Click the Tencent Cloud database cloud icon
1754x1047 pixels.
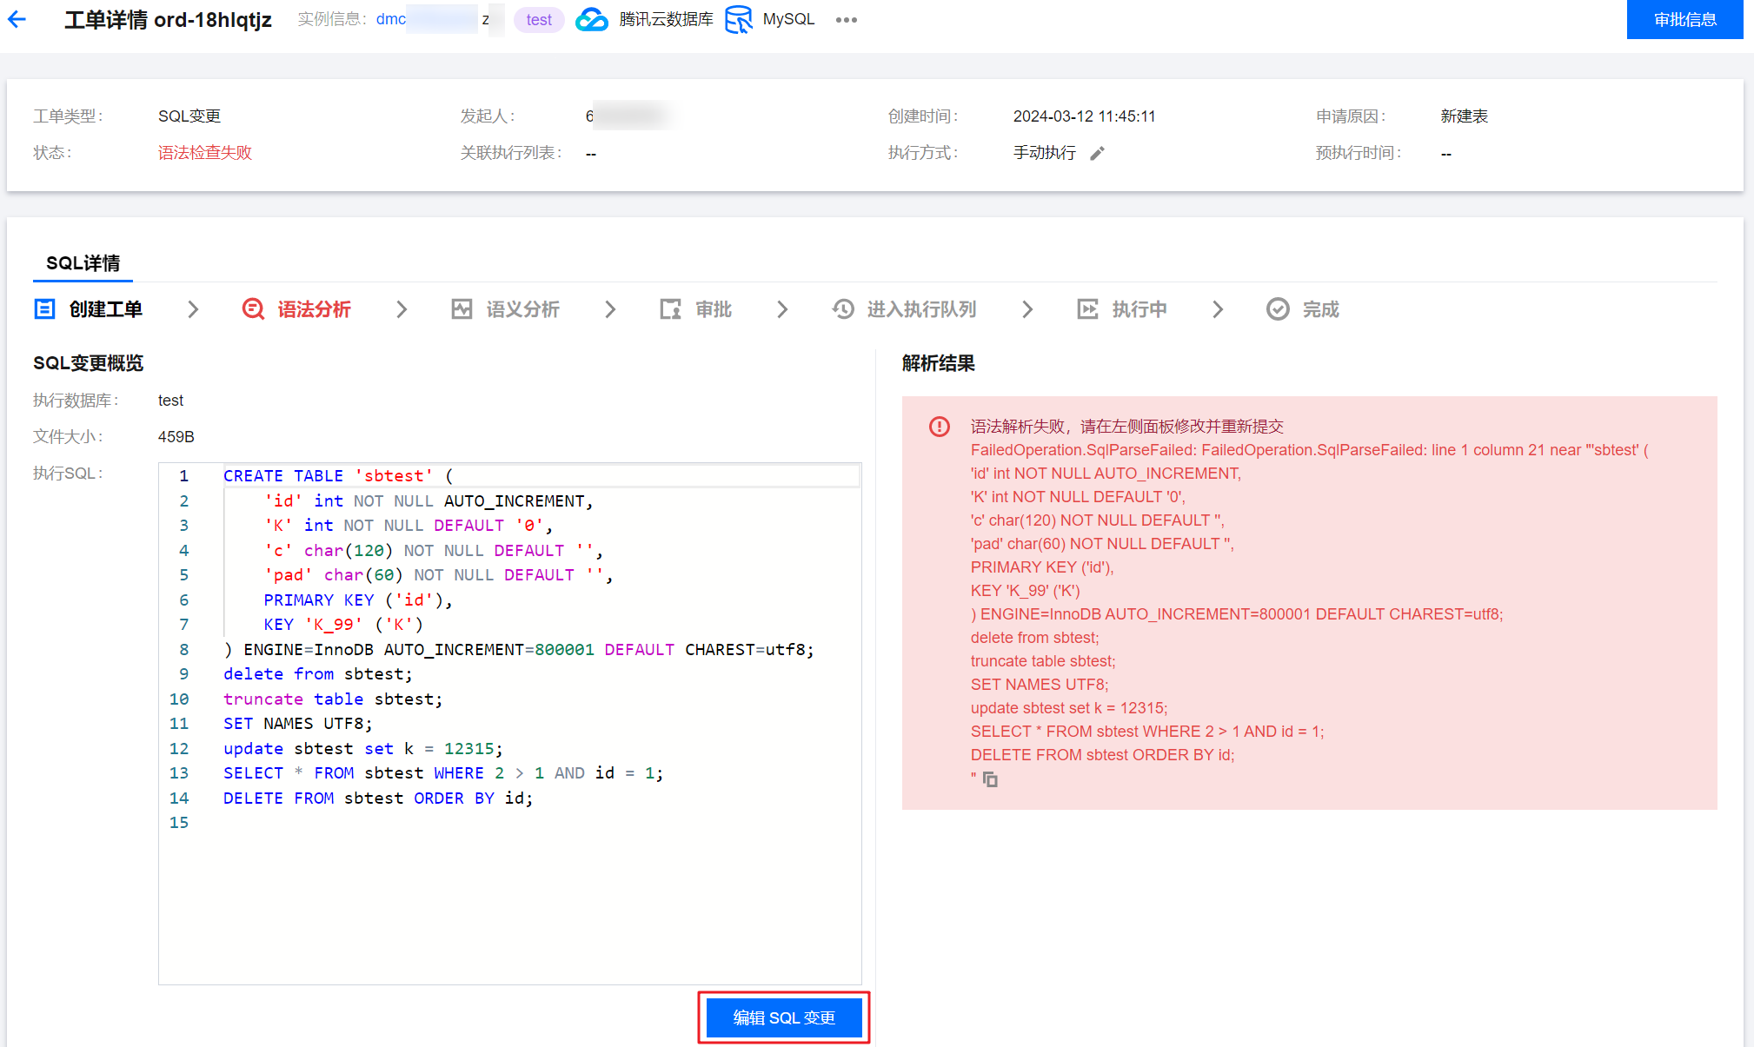[x=592, y=19]
